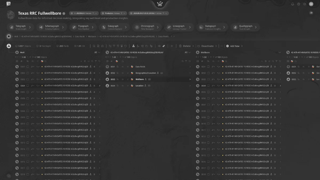Open the Pipegraph Task Pipeline tab

pos(84,27)
